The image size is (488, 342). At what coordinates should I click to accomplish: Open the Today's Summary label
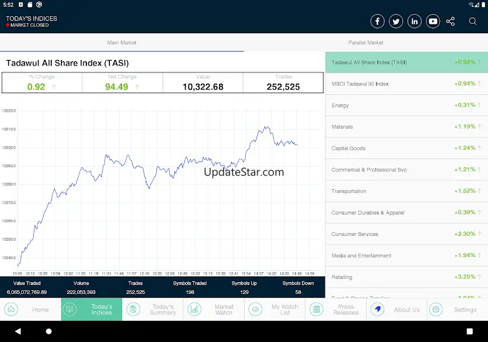(x=163, y=310)
